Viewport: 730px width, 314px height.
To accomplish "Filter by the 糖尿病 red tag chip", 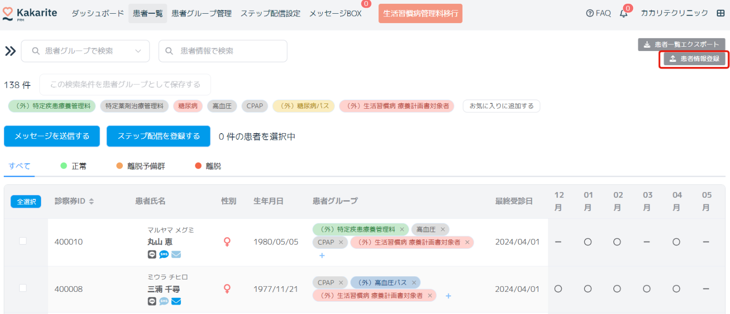I will click(188, 106).
